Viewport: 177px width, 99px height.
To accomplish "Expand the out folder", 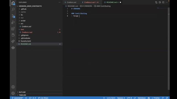I will (x=22, y=18).
